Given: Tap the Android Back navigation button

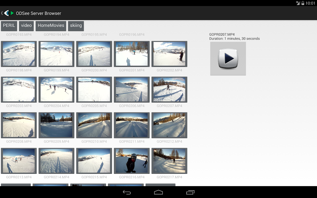Looking at the screenshot, I should click(x=127, y=192).
